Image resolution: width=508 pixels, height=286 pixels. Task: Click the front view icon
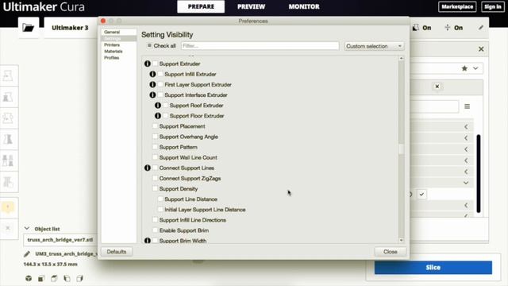(x=41, y=278)
